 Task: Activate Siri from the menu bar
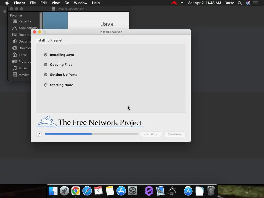coord(248,3)
